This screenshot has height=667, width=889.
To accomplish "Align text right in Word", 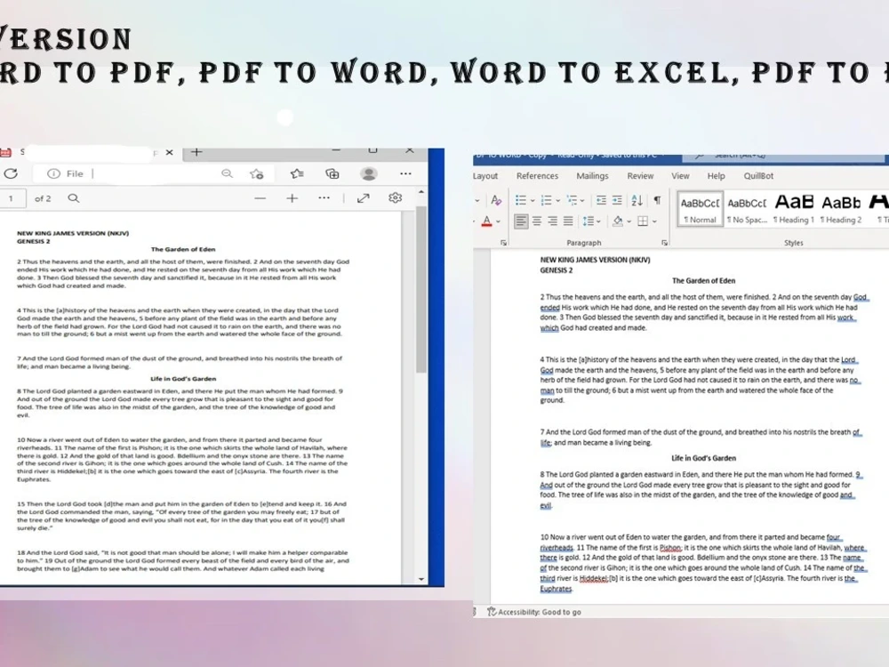I will pyautogui.click(x=552, y=221).
